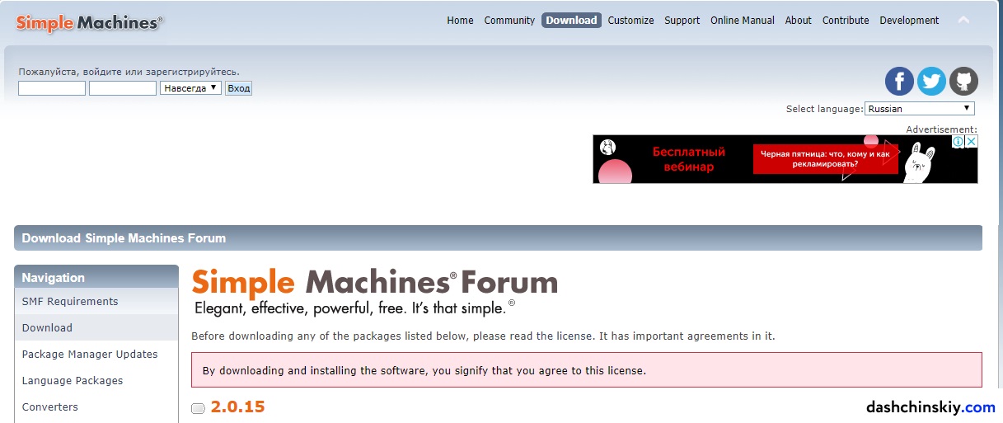Viewport: 1003px width, 423px height.
Task: Click the ad info icon on banner
Action: pyautogui.click(x=958, y=142)
